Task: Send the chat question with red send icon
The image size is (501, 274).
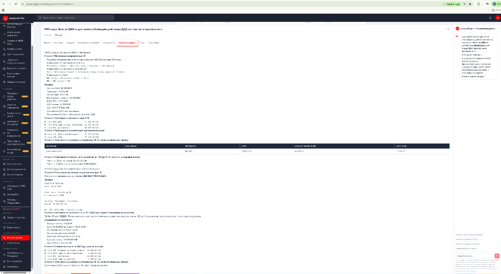Action: coord(497,256)
